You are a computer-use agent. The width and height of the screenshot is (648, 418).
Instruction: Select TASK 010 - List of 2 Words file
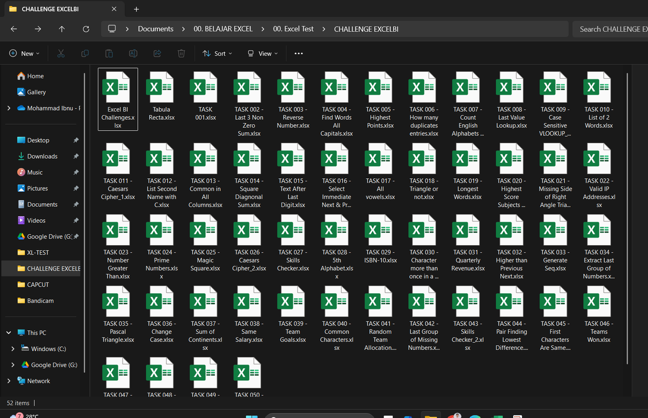599,100
